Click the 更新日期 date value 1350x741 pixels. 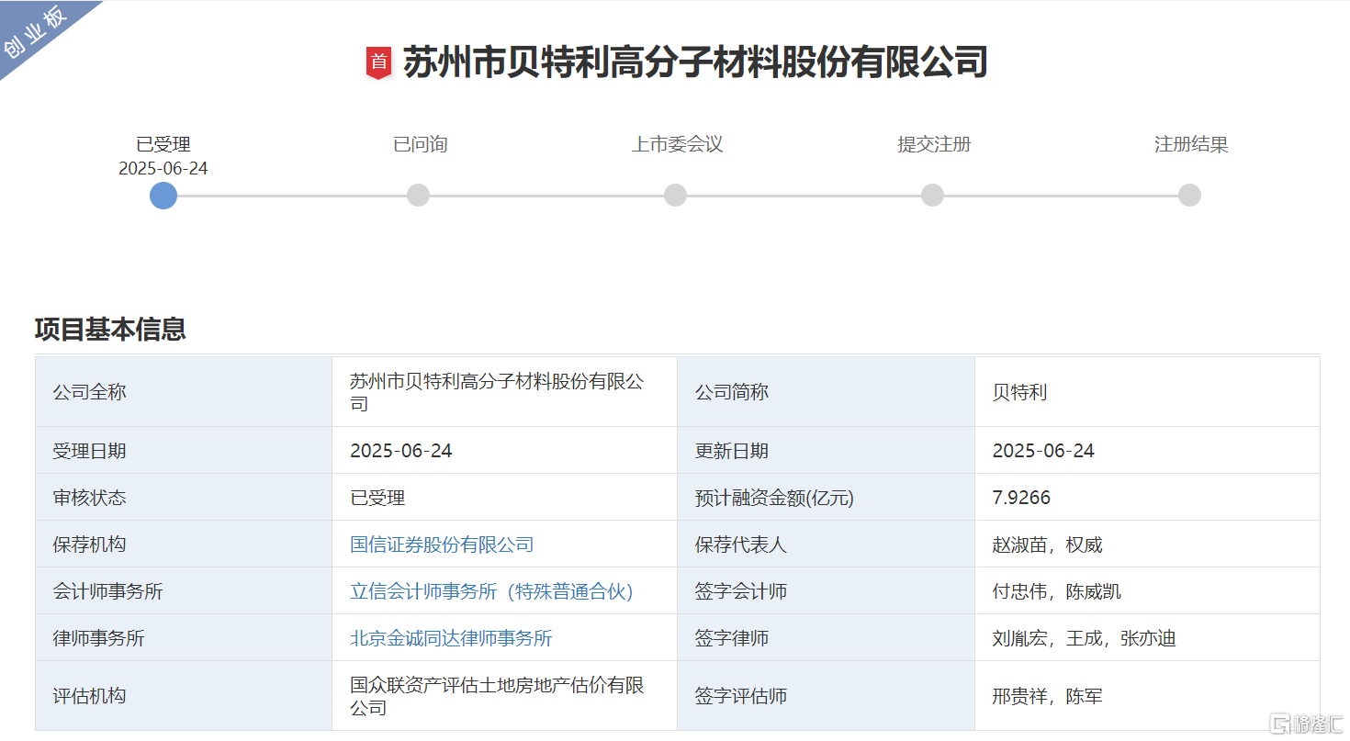pos(1043,451)
